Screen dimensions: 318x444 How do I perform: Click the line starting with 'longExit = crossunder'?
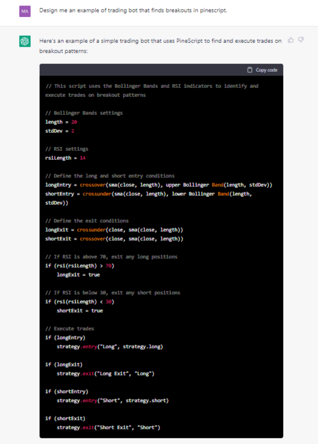114,230
